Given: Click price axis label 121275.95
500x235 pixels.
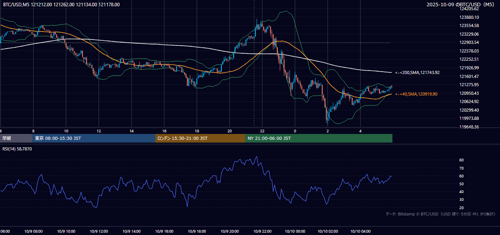Looking at the screenshot, I should tap(469, 85).
